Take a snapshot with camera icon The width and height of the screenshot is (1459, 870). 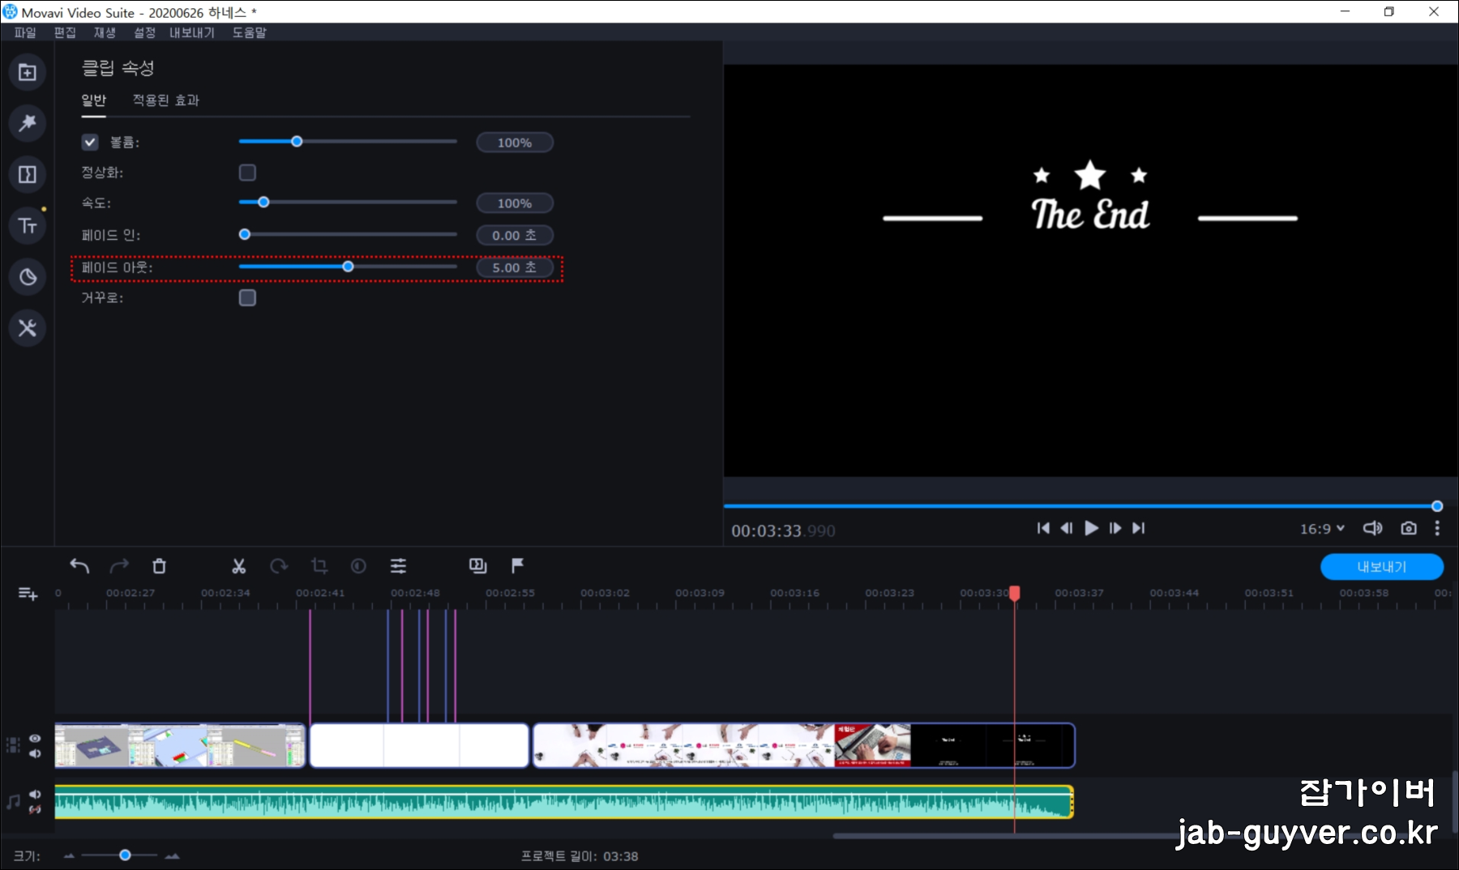[x=1409, y=528]
